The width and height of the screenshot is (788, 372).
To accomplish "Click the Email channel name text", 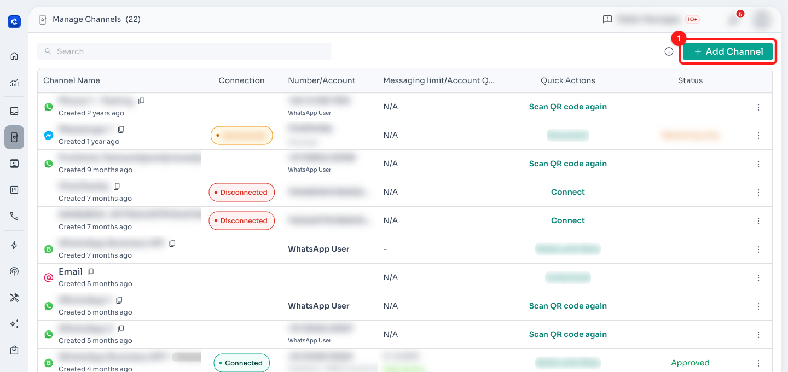I will pos(71,271).
